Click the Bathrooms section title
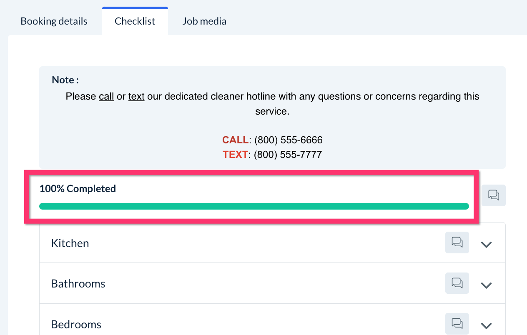 [78, 284]
